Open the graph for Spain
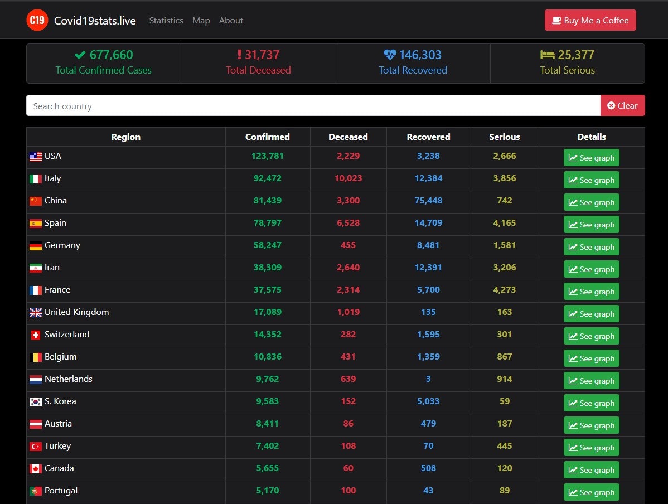668x504 pixels. (591, 225)
